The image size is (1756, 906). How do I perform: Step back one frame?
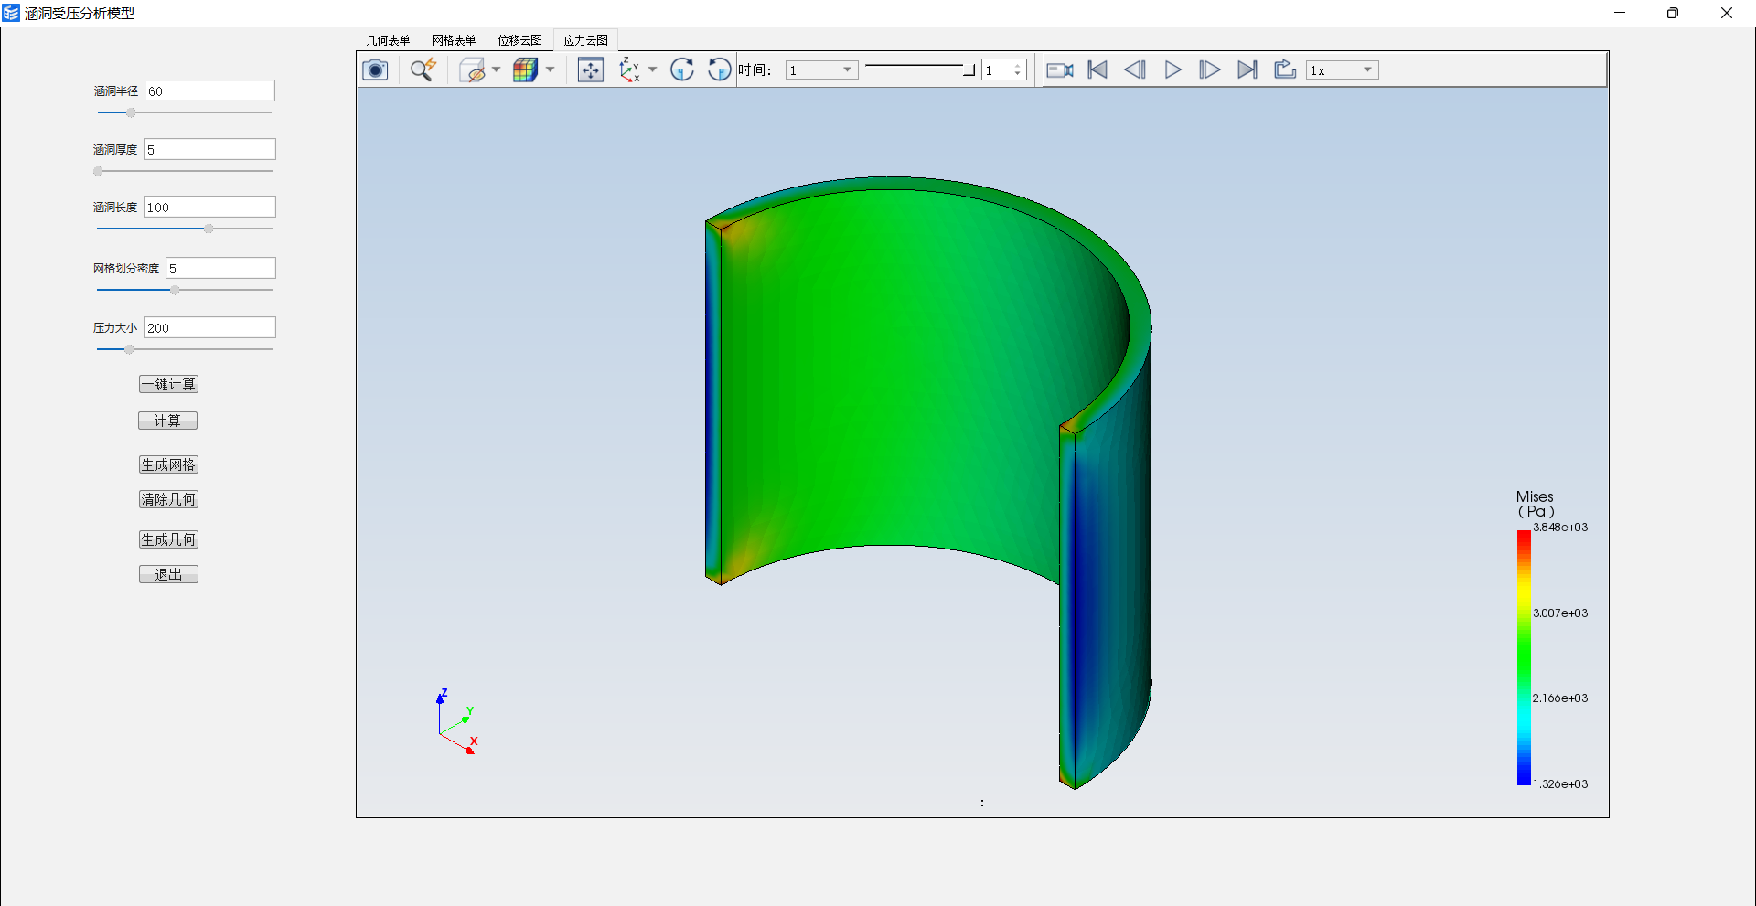[x=1135, y=69]
